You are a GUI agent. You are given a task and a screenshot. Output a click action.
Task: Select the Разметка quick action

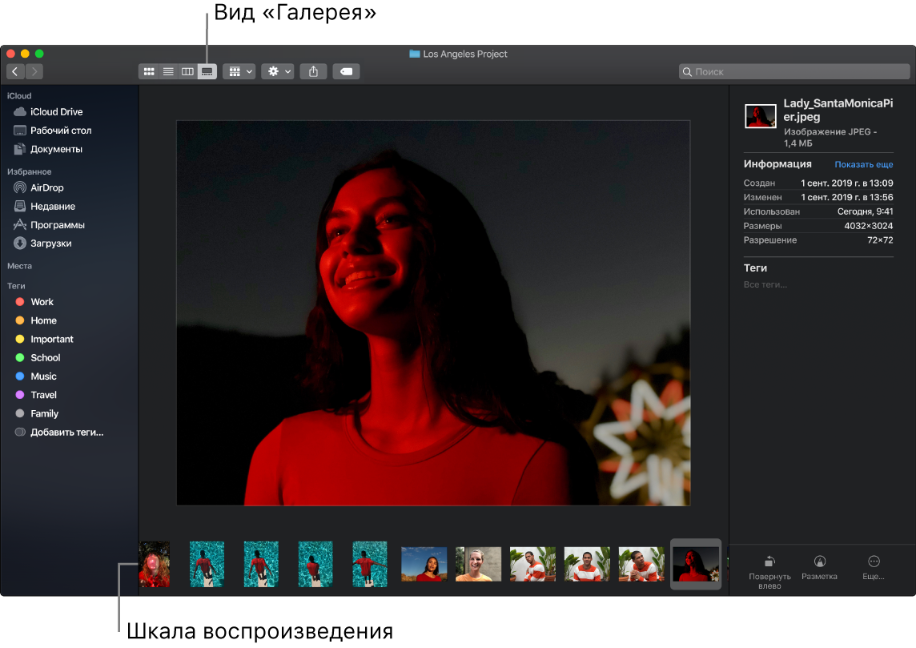coord(819,569)
